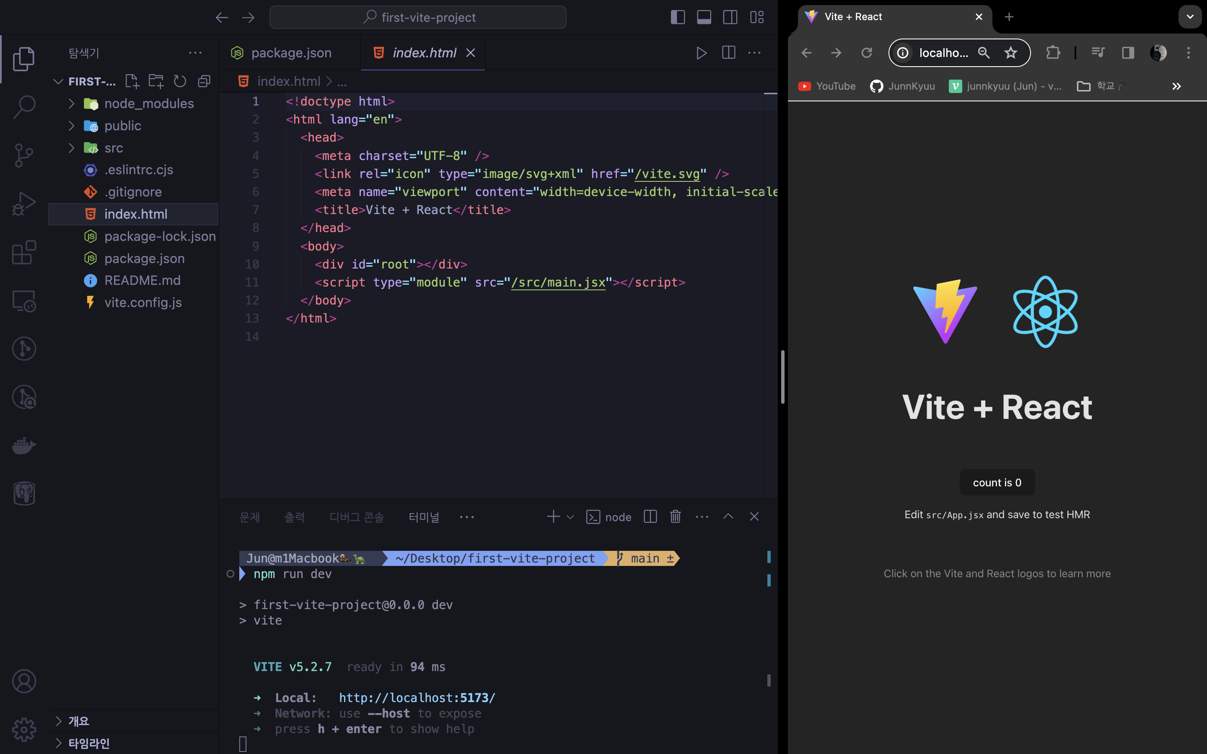1207x754 pixels.
Task: Toggle the secondary side bar layout button
Action: coord(730,18)
